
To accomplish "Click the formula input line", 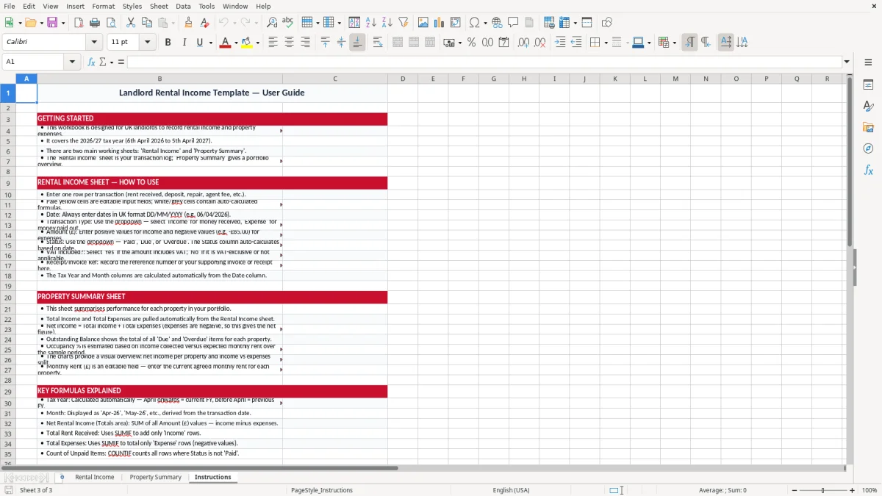I will (484, 62).
